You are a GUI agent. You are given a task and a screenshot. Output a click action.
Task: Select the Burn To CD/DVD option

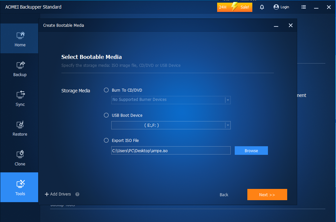[106, 90]
